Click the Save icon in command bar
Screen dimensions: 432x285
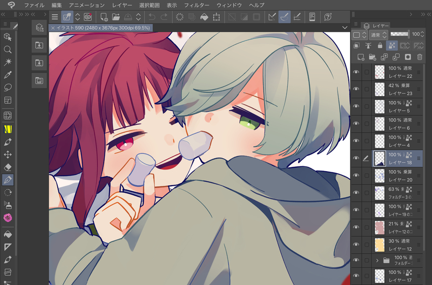(128, 17)
